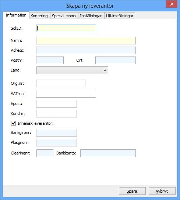
Task: Click the Postnr field
Action: [50, 60]
